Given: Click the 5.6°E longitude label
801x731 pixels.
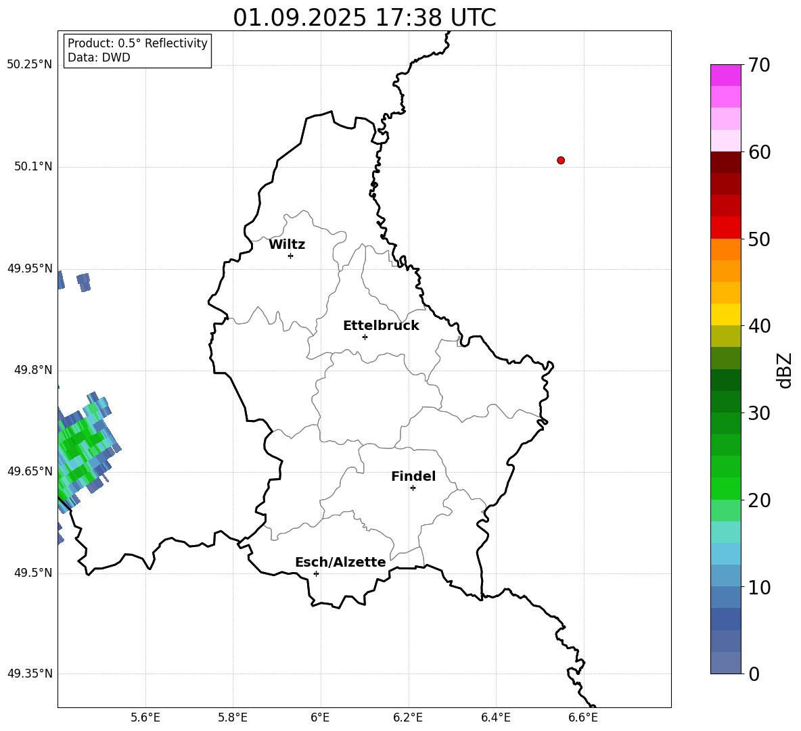Looking at the screenshot, I should point(145,717).
